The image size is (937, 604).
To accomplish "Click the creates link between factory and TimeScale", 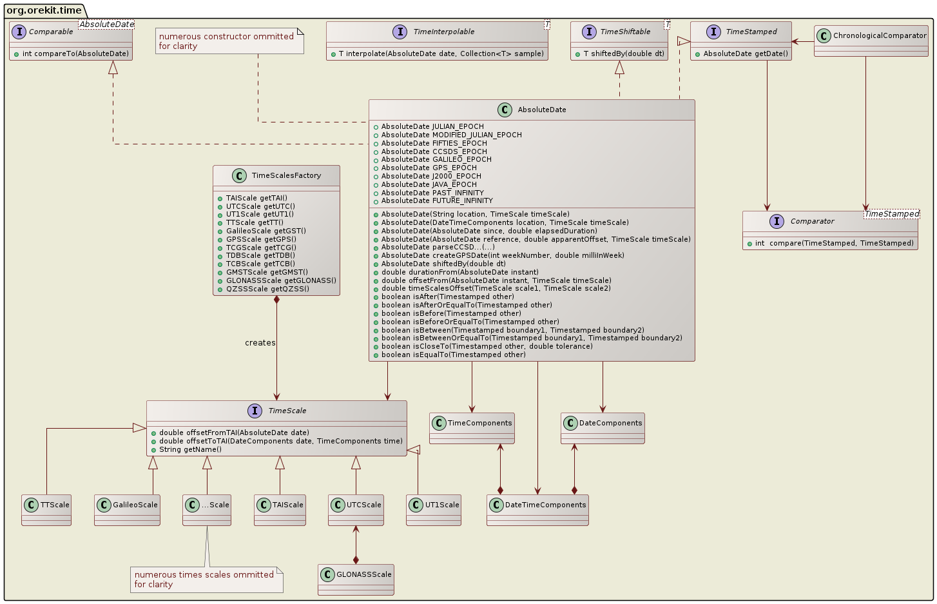I will 260,342.
